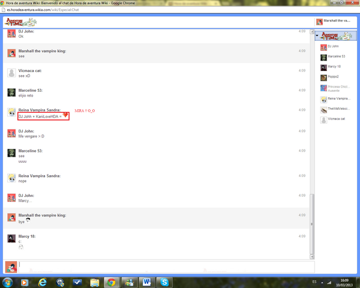Select Vicmaca cat avatar in user list
Viewport: 360px width, 288px height.
pyautogui.click(x=323, y=120)
